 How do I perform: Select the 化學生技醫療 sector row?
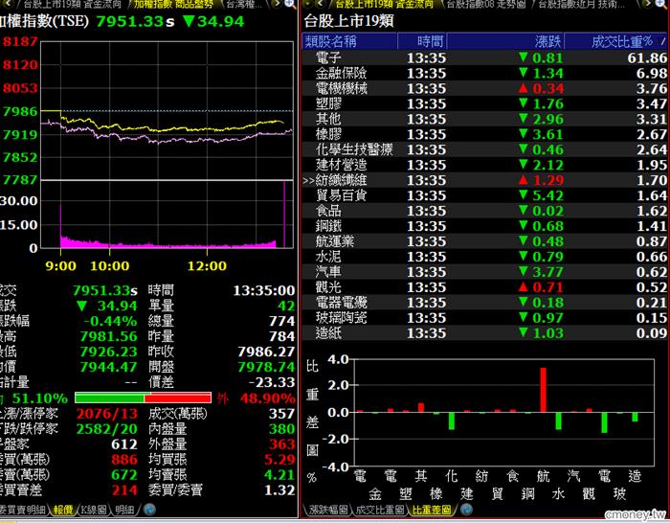[484, 149]
